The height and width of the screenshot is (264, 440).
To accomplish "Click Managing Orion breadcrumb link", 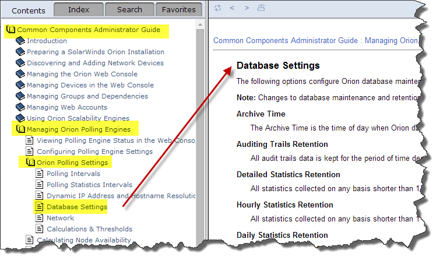I will [x=392, y=41].
